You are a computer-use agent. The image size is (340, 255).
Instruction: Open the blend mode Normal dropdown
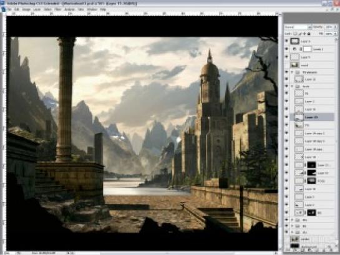pyautogui.click(x=298, y=27)
